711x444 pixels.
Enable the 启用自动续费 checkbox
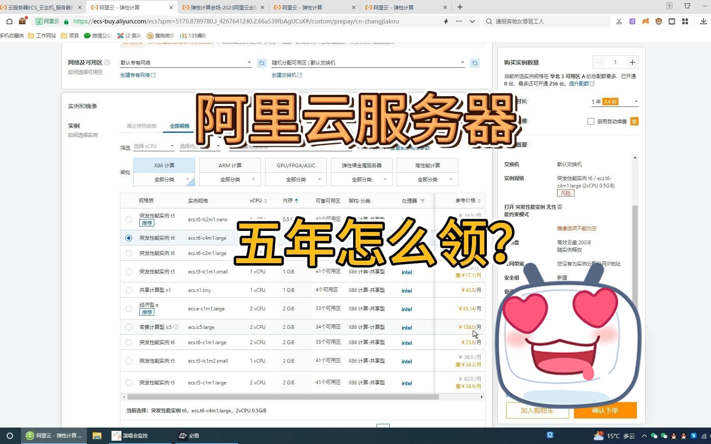click(591, 121)
